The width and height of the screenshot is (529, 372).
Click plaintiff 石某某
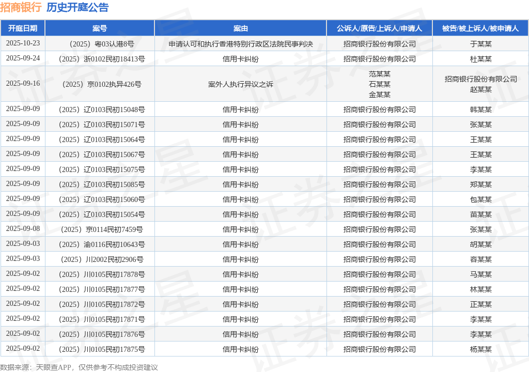[380, 84]
